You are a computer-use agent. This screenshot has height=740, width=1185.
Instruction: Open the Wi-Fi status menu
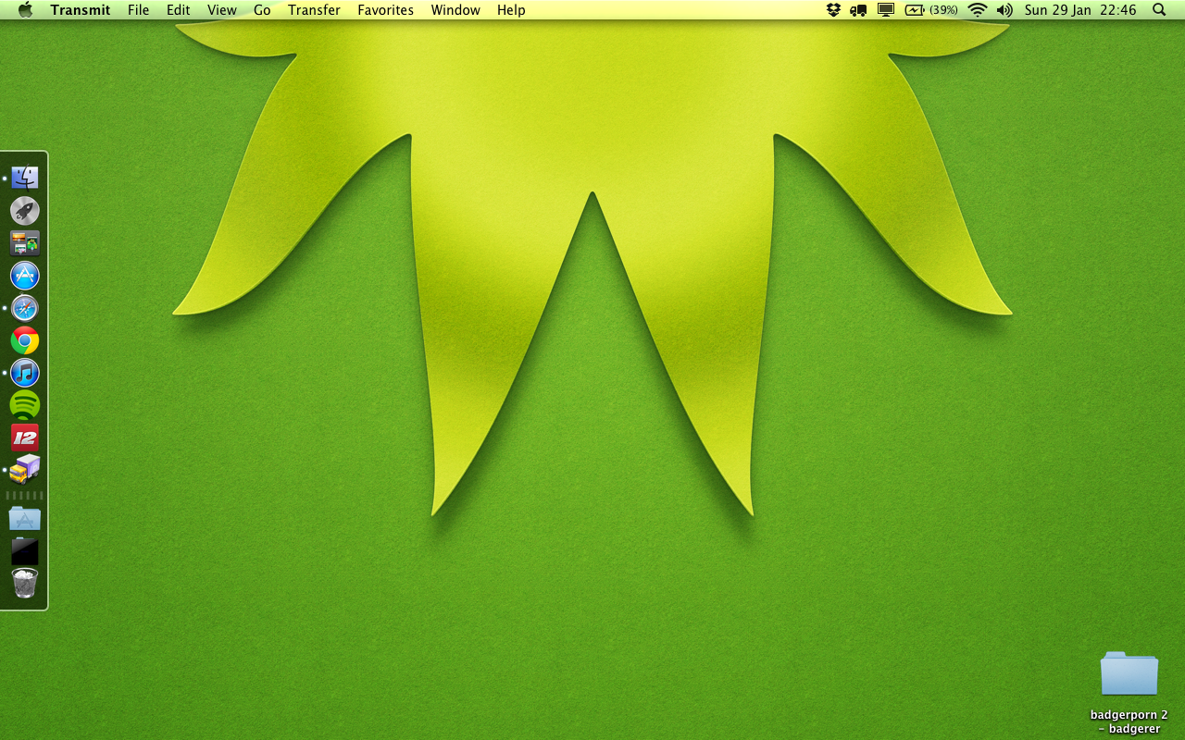(x=978, y=10)
